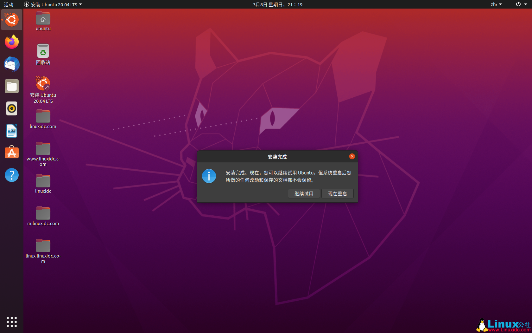Open the m.linuxidc.com folder

point(43,213)
